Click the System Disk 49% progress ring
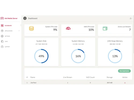 41,56
